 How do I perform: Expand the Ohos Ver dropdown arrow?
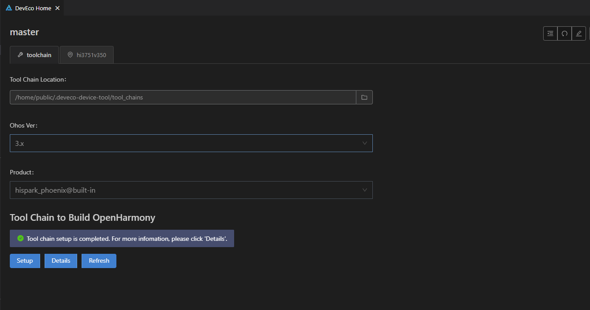pos(364,143)
